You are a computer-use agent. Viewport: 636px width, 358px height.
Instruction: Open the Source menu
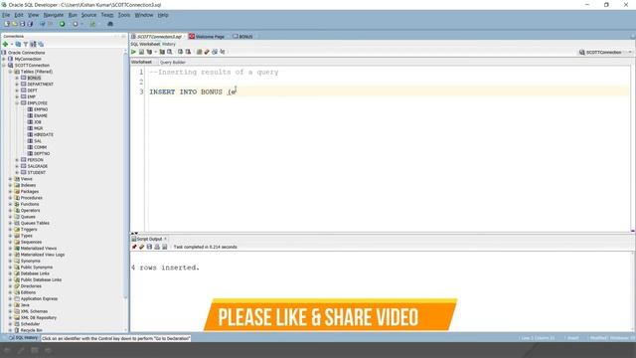[x=88, y=15]
